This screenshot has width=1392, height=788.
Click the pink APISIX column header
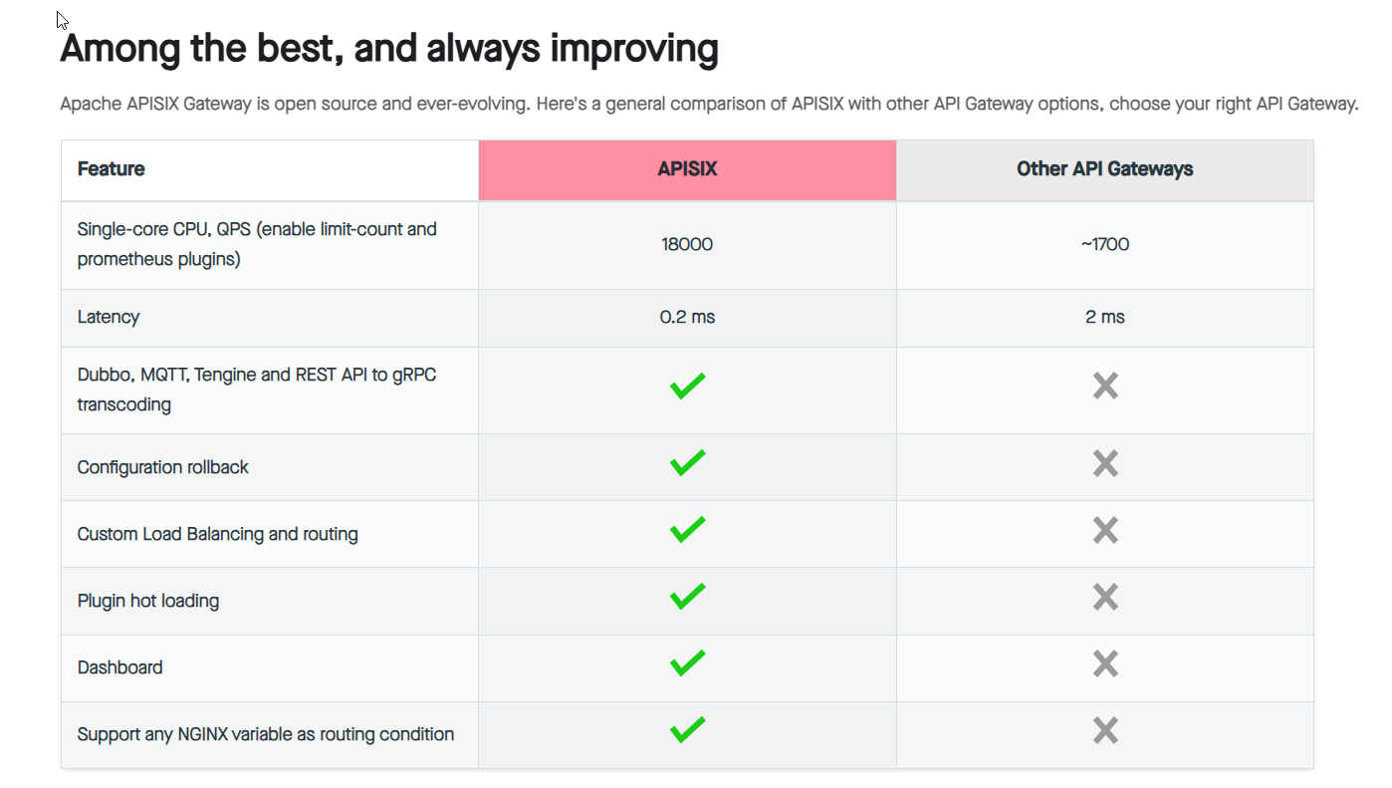tap(687, 169)
